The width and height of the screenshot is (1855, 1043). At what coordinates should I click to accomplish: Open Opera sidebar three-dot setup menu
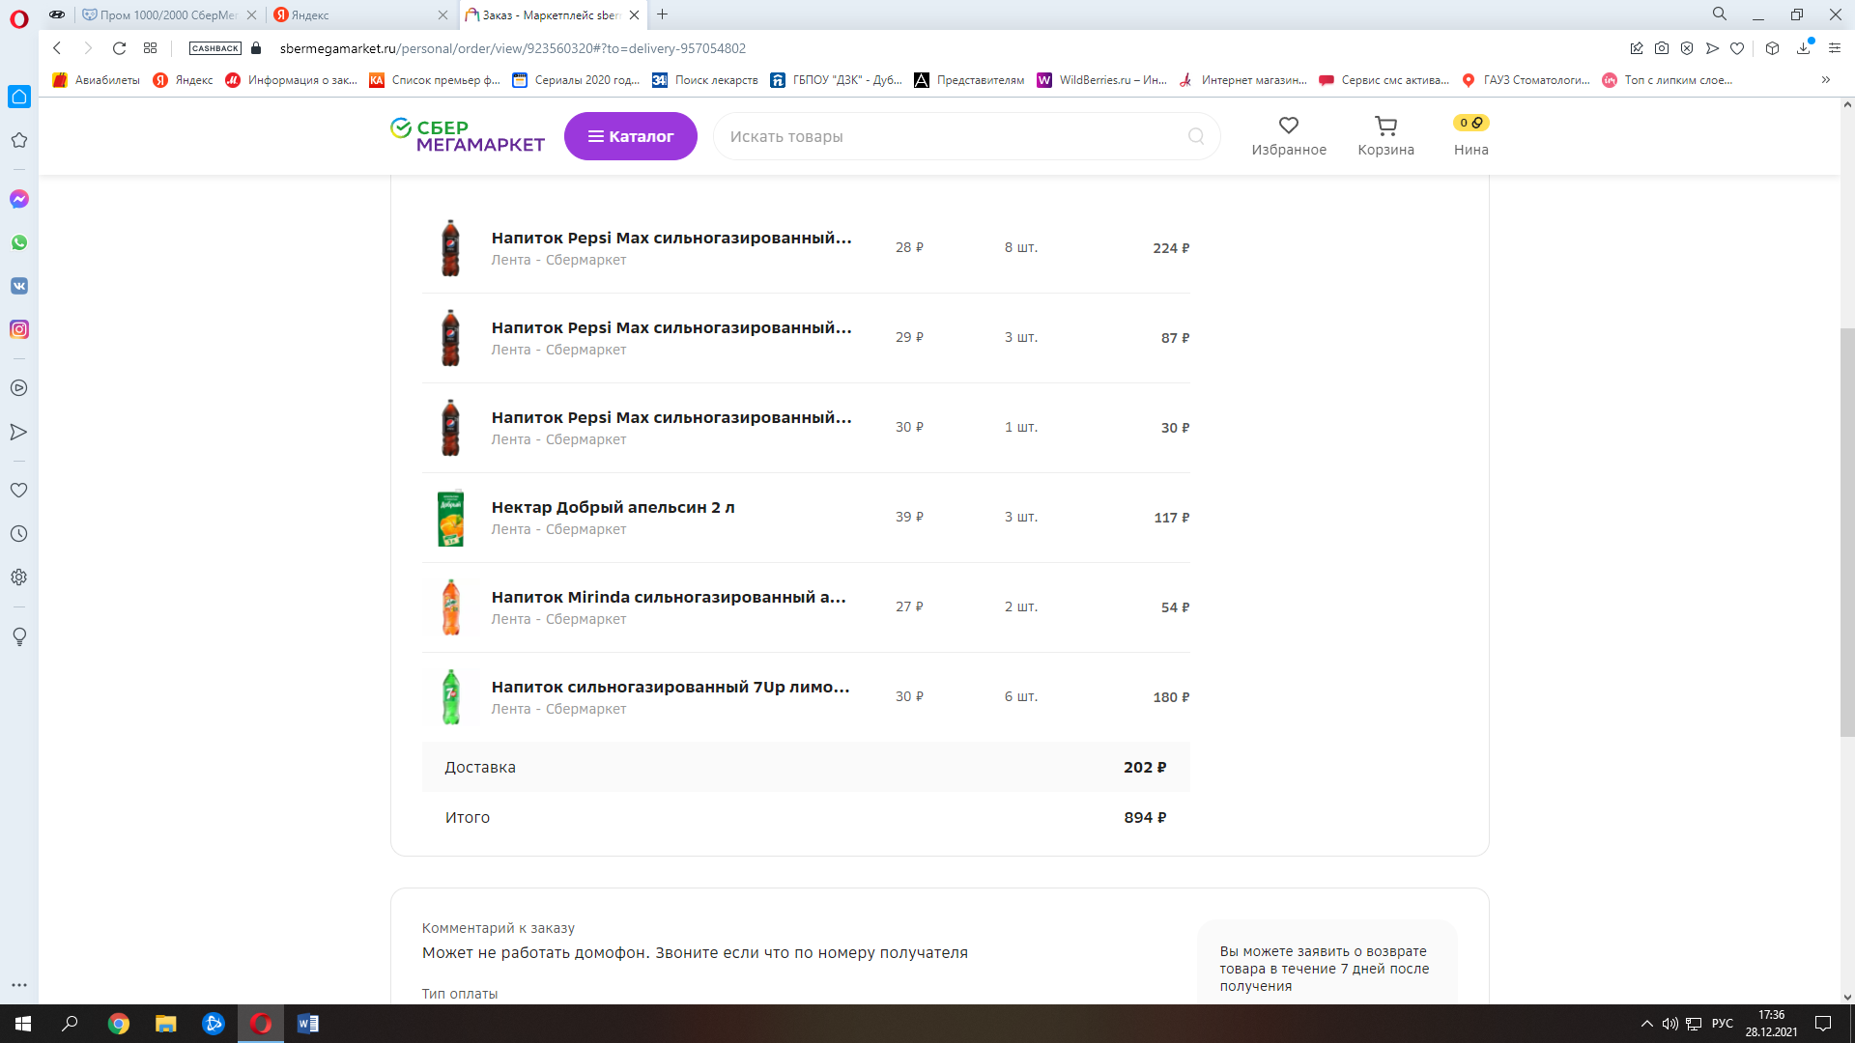(x=19, y=985)
